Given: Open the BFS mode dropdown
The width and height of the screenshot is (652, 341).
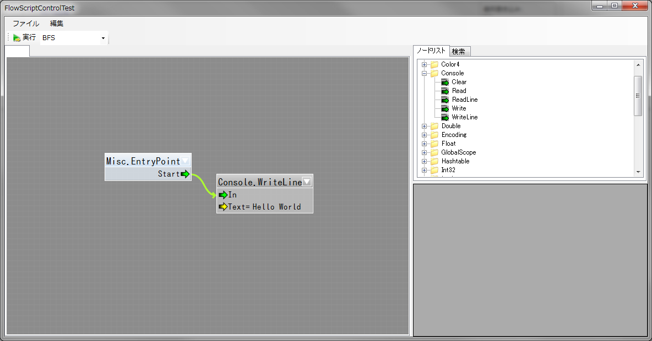Looking at the screenshot, I should click(x=103, y=38).
